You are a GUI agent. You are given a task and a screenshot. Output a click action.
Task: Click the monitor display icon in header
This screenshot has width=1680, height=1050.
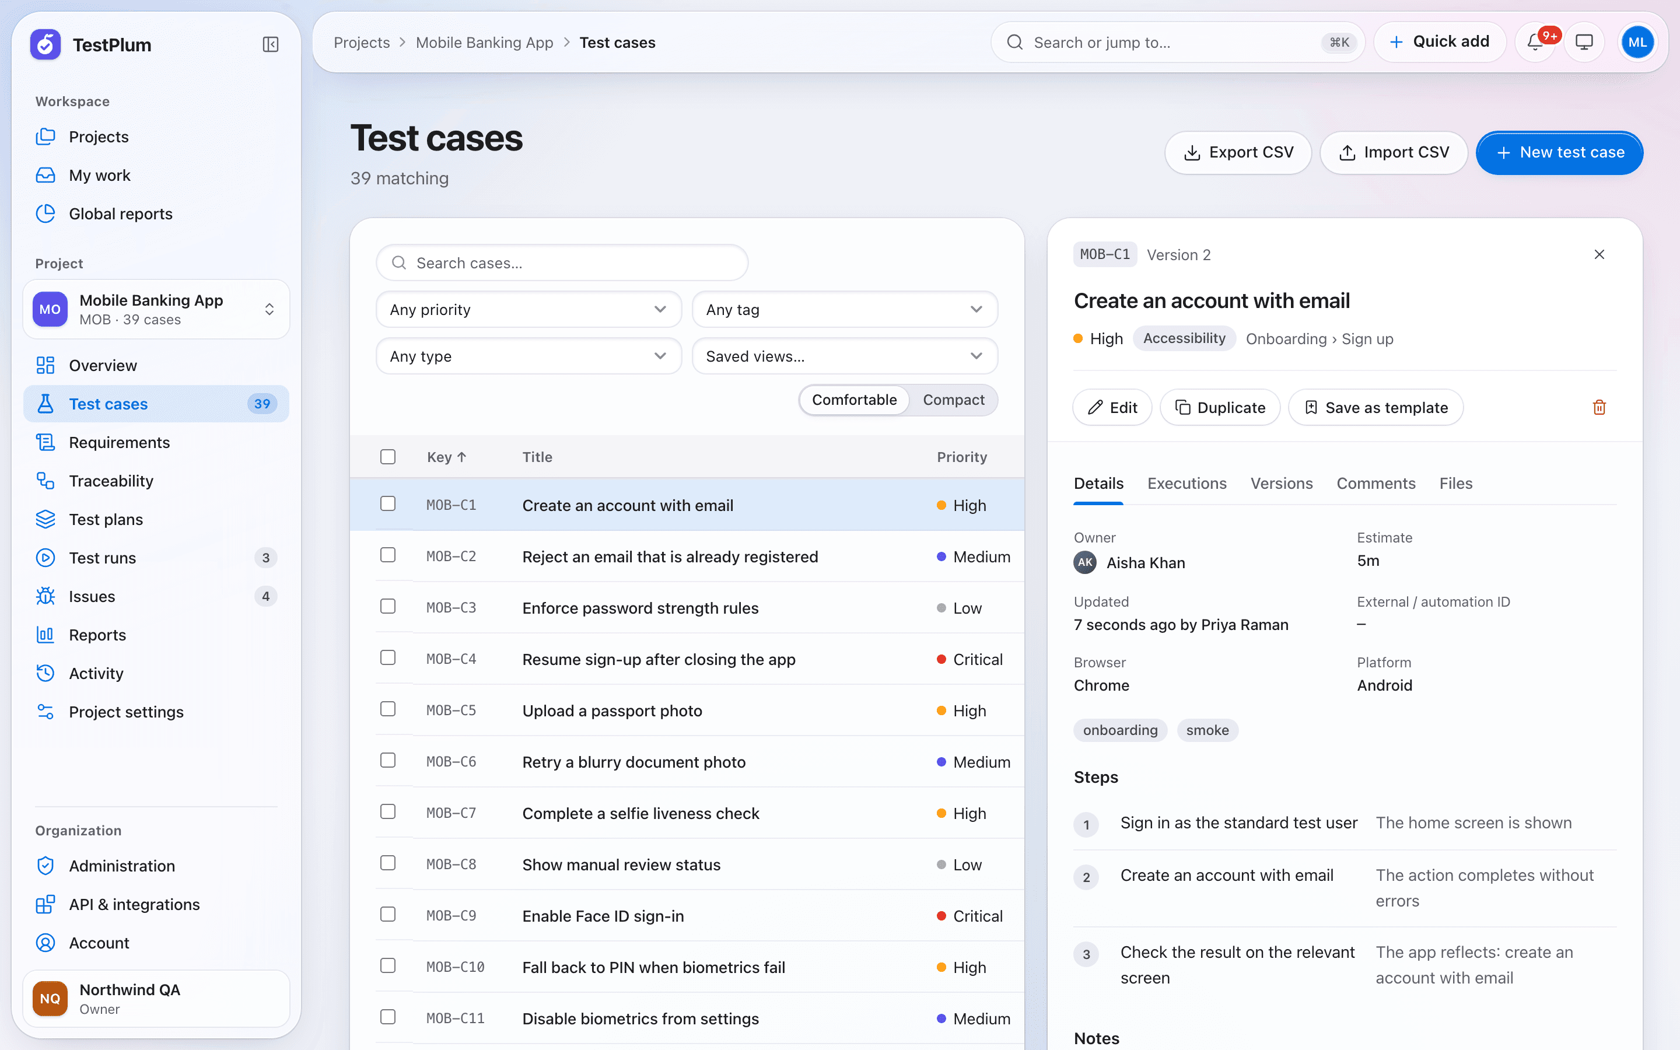click(1584, 43)
